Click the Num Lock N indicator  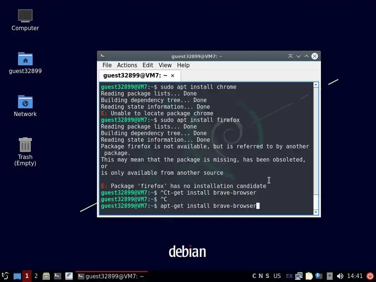pyautogui.click(x=261, y=276)
